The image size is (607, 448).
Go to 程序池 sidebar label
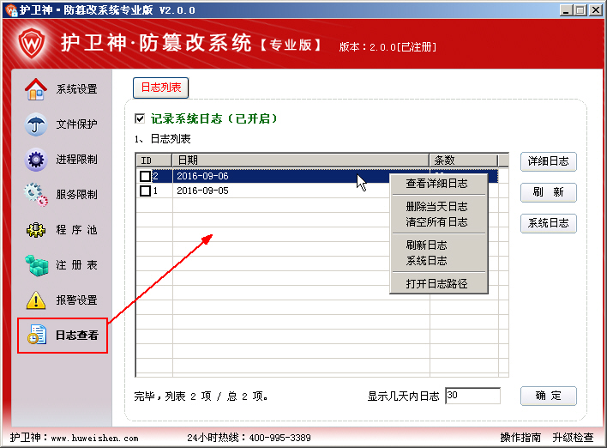[76, 230]
